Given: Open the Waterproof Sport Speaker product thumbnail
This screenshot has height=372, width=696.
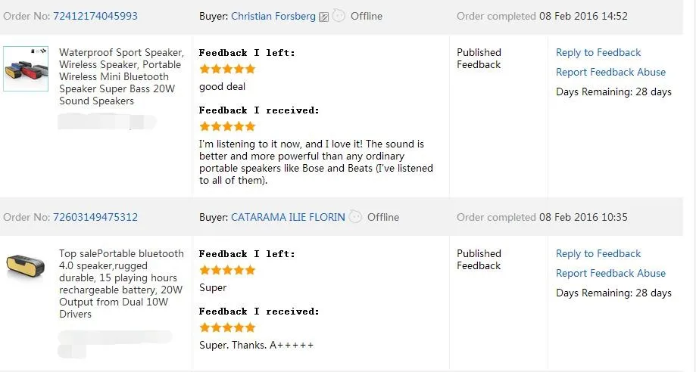Looking at the screenshot, I should (x=26, y=69).
